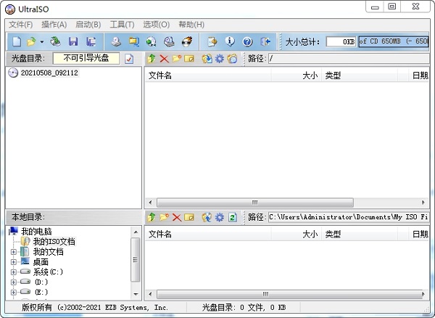Refresh the local directory listing
Viewport: 435px width, 318px height.
(233, 217)
